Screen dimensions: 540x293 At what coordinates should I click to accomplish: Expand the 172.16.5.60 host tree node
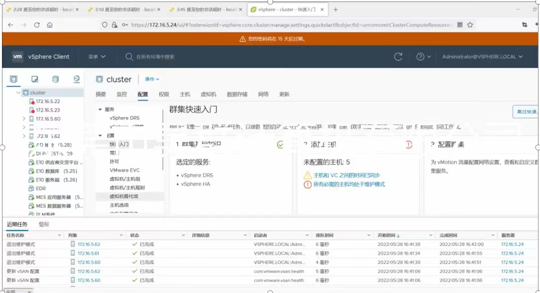[24, 119]
